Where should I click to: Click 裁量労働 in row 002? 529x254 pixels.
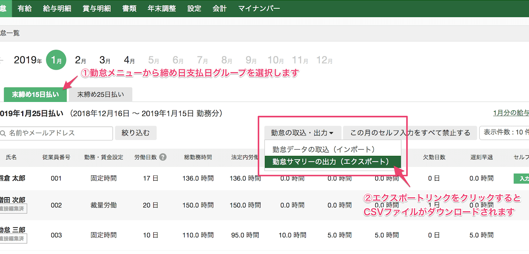point(103,205)
